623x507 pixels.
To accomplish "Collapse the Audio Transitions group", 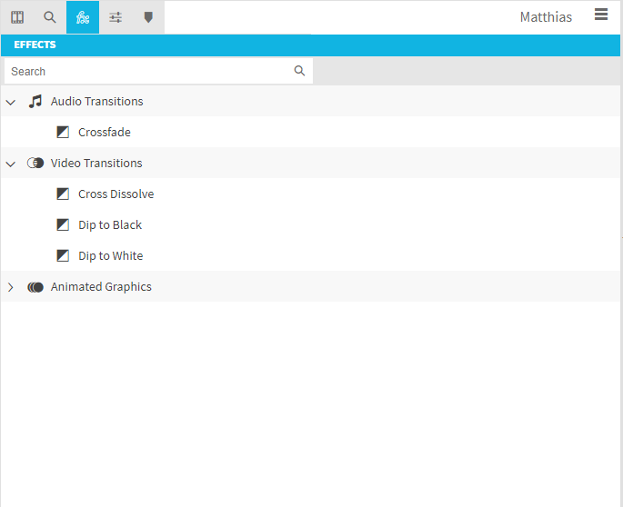I will point(11,102).
